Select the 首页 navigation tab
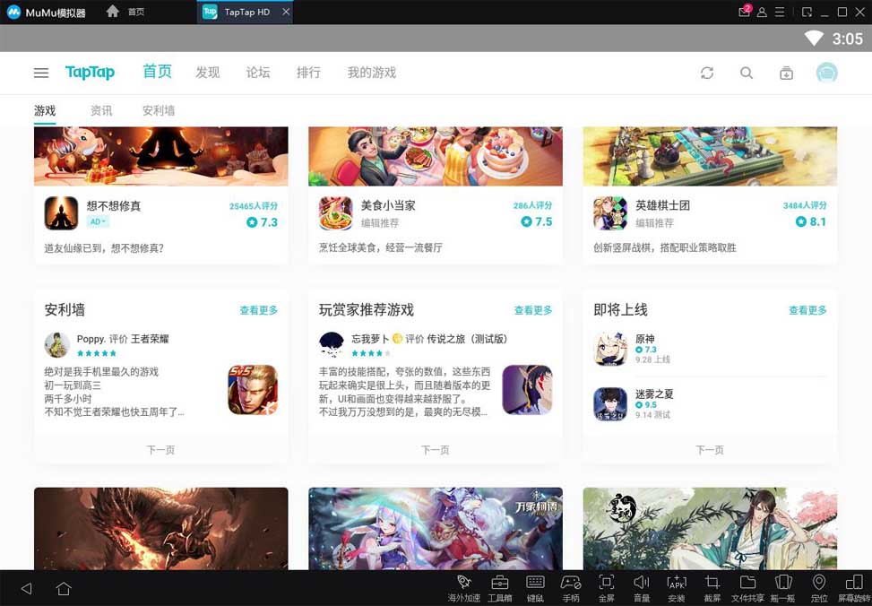This screenshot has width=872, height=606. point(158,72)
